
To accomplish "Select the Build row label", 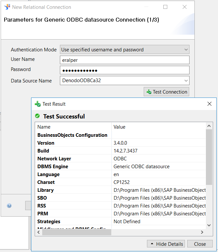I will click(x=43, y=151).
